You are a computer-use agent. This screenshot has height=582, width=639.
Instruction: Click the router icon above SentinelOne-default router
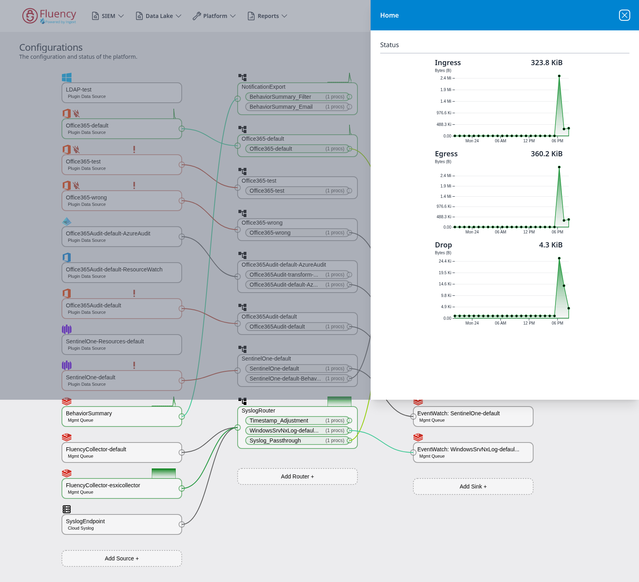pyautogui.click(x=242, y=349)
